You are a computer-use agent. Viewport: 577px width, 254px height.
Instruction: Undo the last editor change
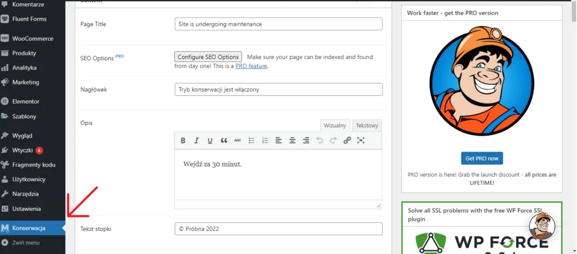tap(319, 140)
